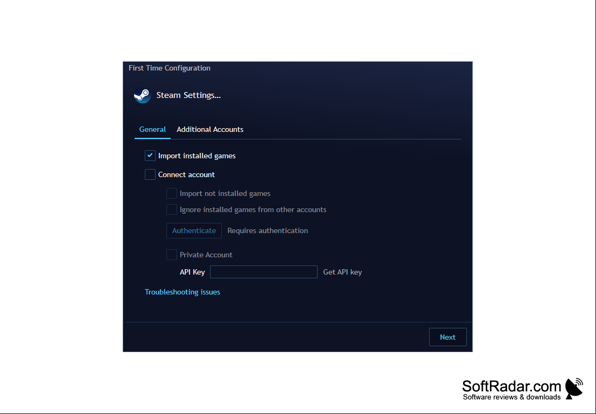Click the First Time Configuration title
The image size is (596, 414).
pyautogui.click(x=170, y=68)
